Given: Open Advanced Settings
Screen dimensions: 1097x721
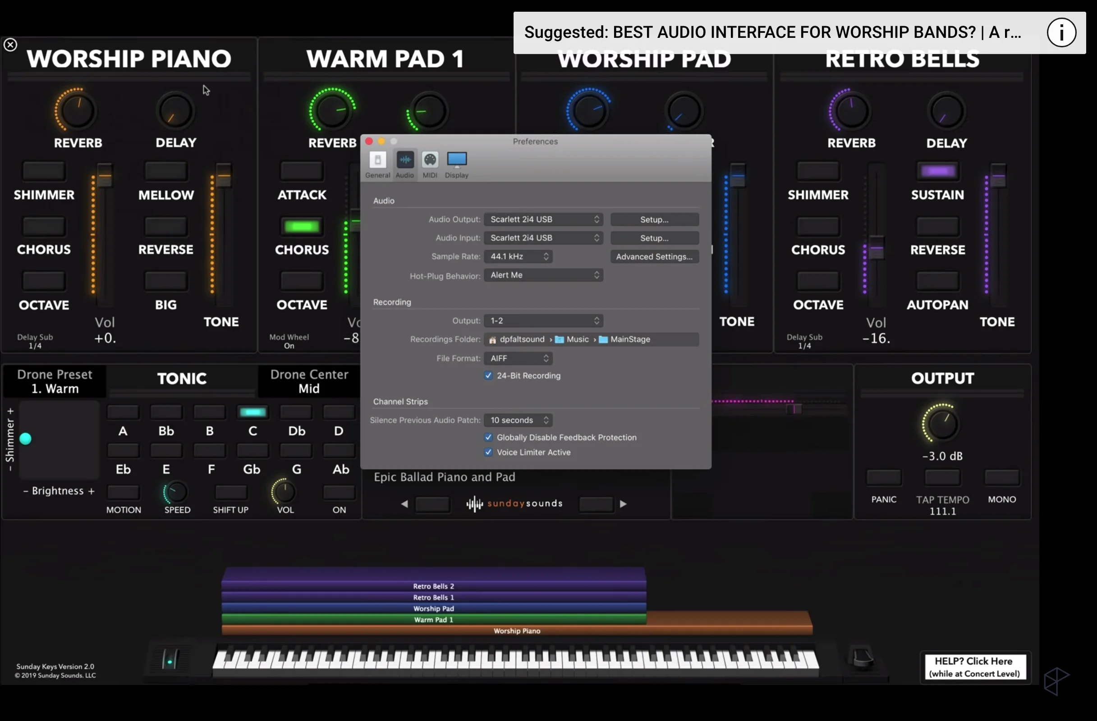Looking at the screenshot, I should coord(655,256).
